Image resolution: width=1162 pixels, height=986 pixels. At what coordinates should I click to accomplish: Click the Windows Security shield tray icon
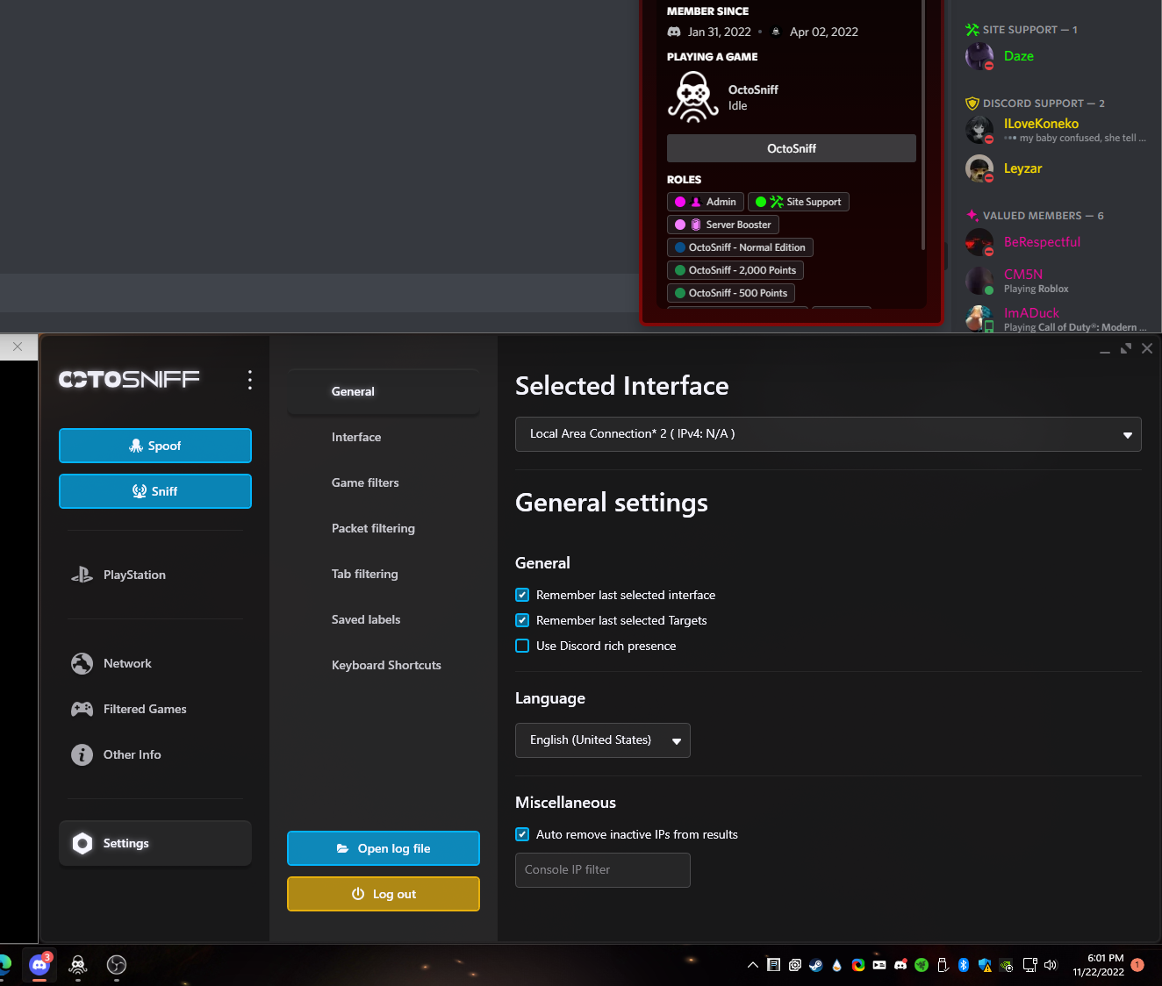coord(985,965)
